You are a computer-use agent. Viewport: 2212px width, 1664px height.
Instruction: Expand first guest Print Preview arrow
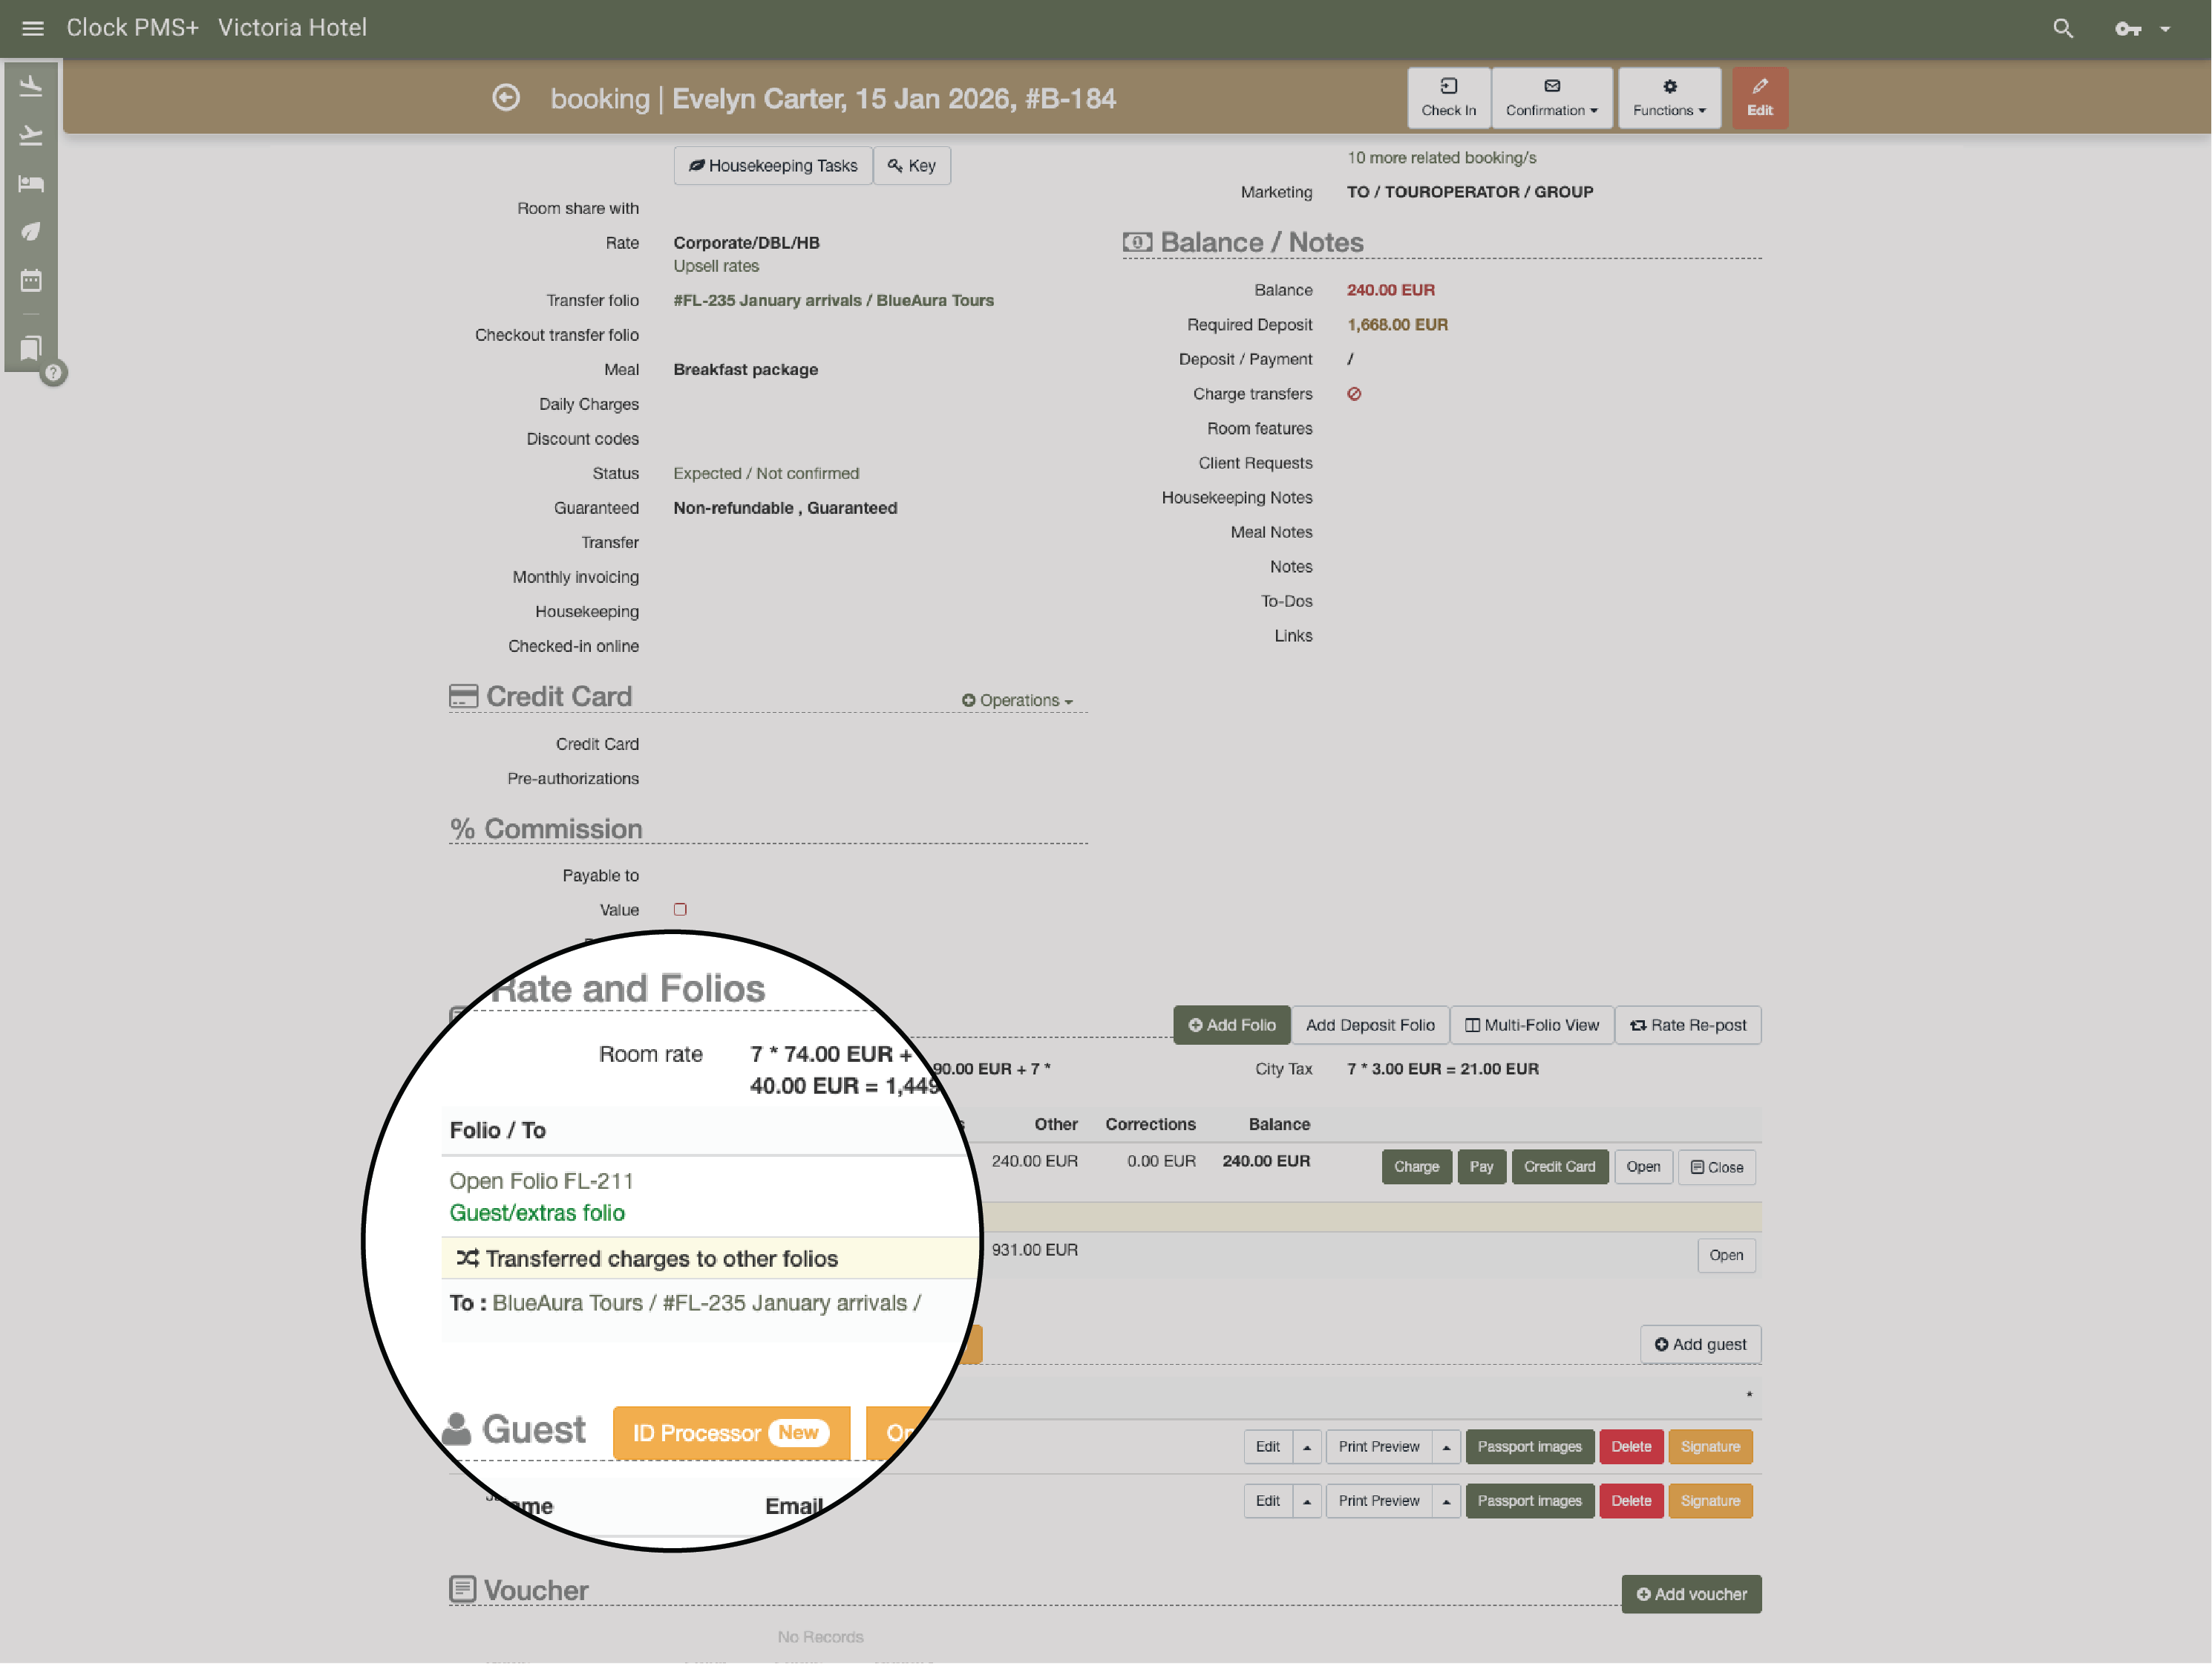(1446, 1447)
